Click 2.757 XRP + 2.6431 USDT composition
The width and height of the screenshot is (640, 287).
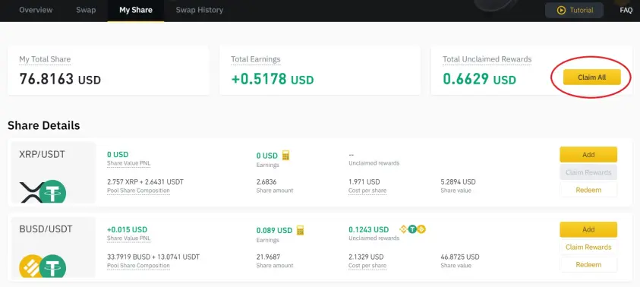(145, 182)
